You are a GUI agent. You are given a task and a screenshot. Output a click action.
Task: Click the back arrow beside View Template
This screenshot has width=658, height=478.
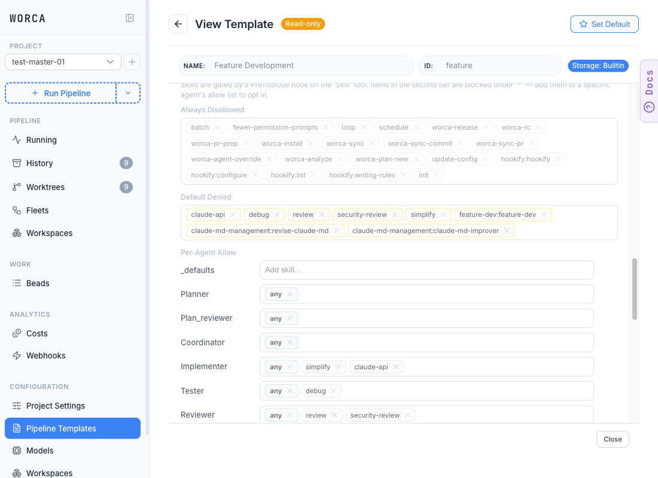(178, 24)
